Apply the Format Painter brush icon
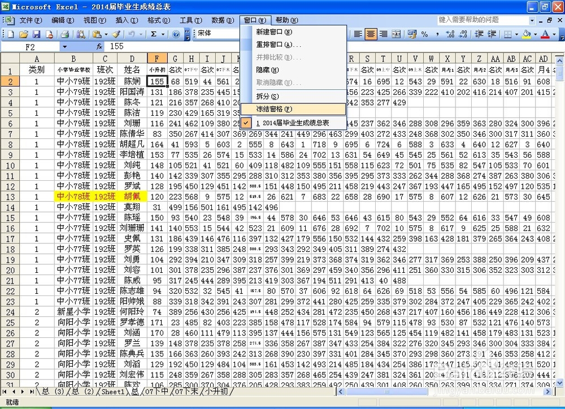The image size is (565, 409). coord(116,34)
